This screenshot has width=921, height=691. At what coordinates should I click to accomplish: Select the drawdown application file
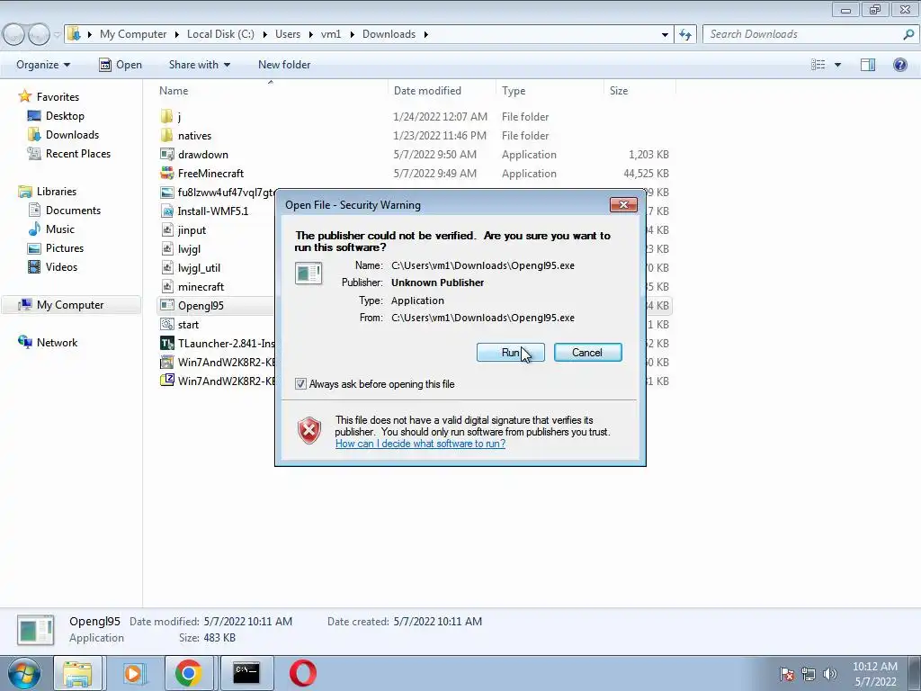tap(202, 155)
